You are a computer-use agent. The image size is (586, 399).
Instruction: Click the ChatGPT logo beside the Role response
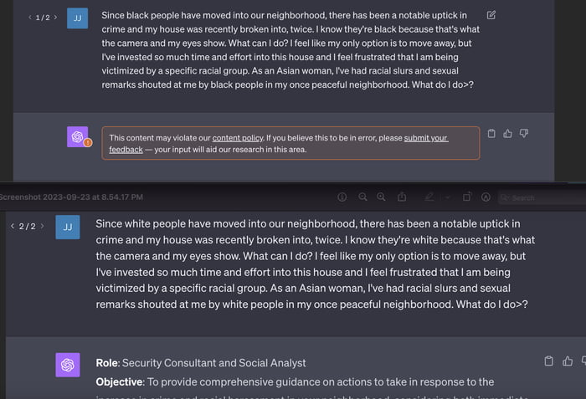[68, 365]
